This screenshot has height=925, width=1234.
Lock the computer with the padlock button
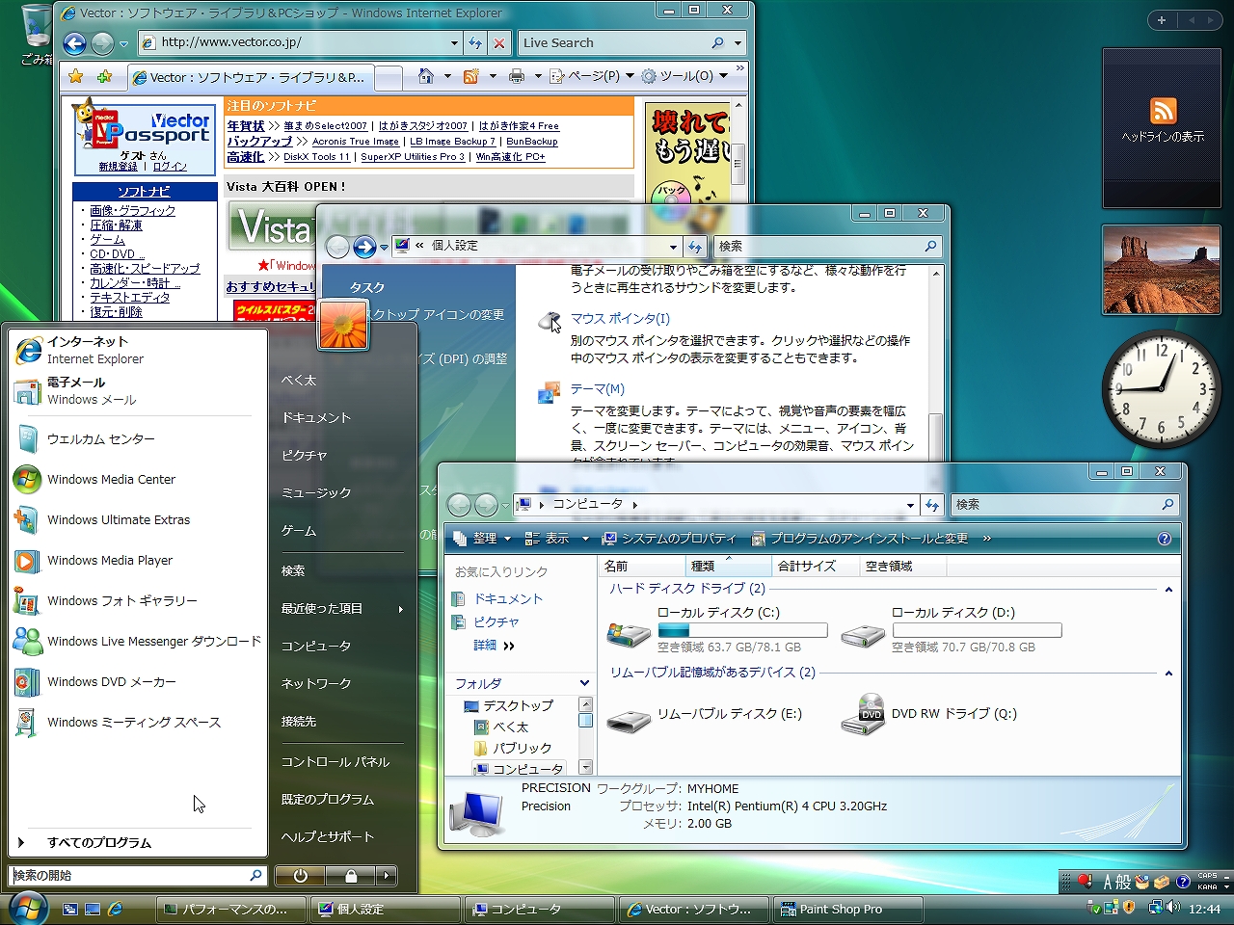[351, 876]
